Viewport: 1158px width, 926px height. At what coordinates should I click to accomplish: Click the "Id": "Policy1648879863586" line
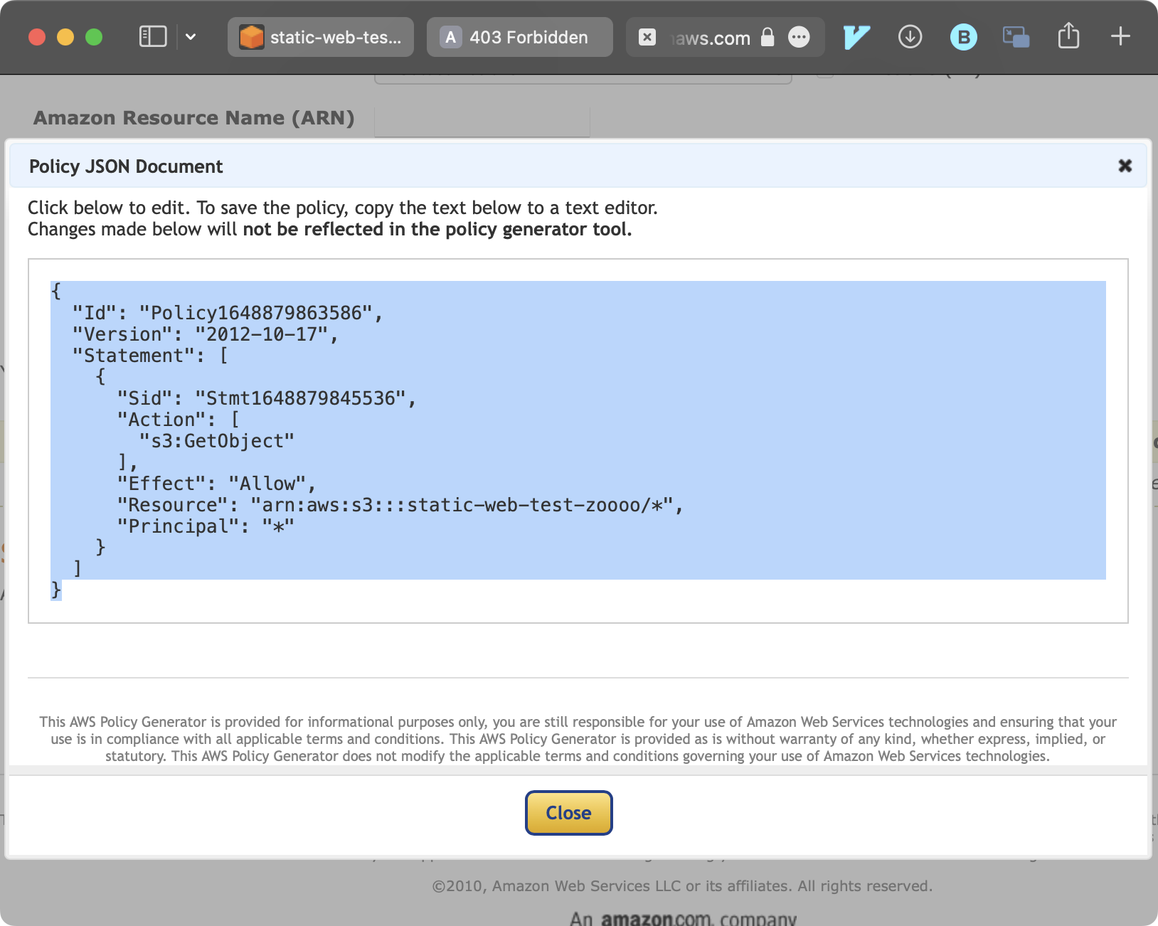click(x=228, y=313)
